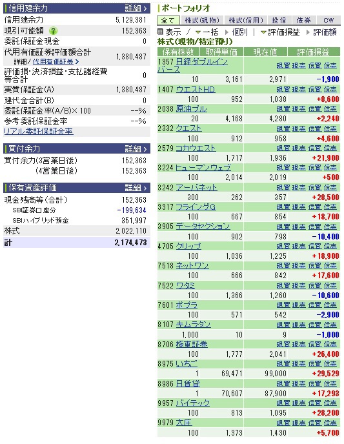Select the CW tab
The width and height of the screenshot is (344, 444).
(329, 21)
